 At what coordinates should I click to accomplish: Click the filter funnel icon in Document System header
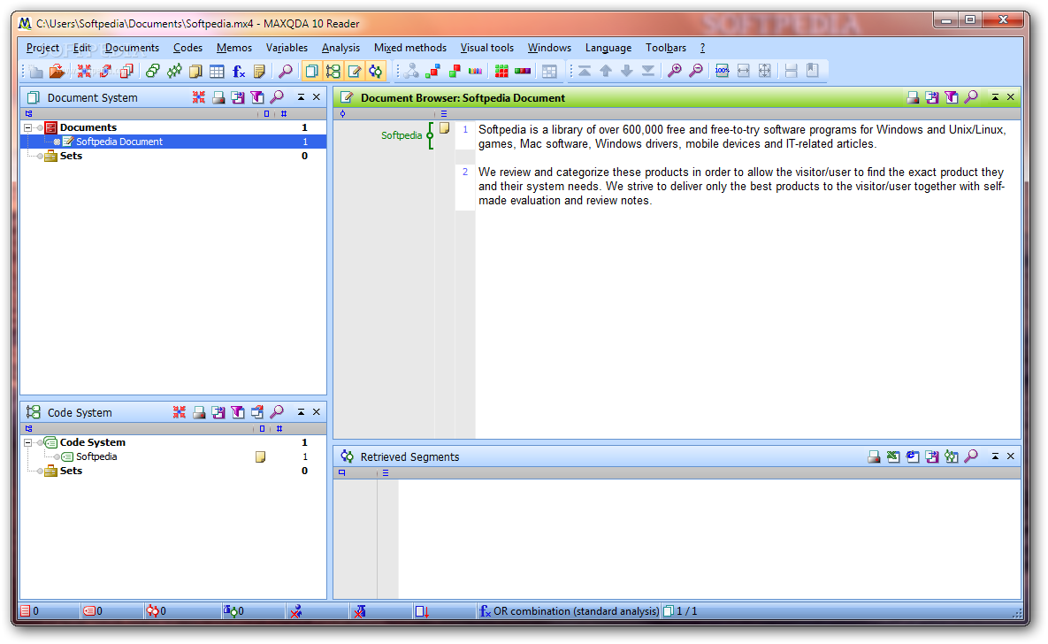point(257,97)
